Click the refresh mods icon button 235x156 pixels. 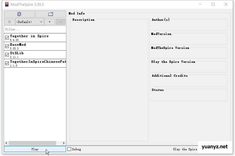point(19,14)
